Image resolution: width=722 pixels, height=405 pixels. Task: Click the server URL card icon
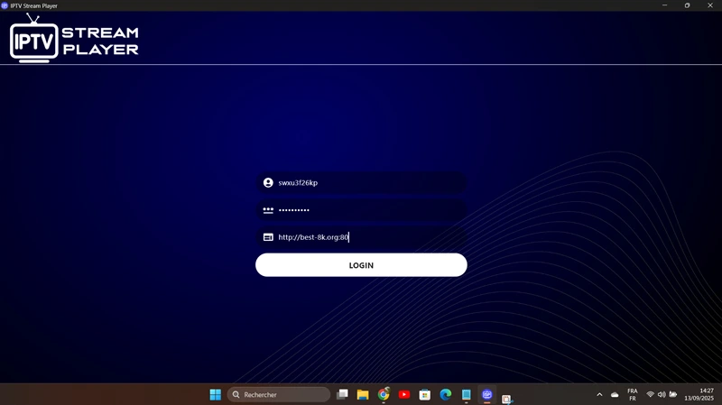click(x=268, y=237)
